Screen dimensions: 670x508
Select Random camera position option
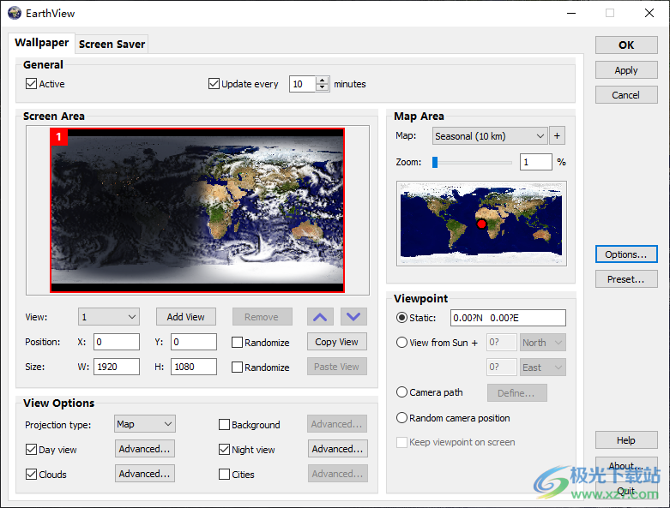(x=401, y=418)
